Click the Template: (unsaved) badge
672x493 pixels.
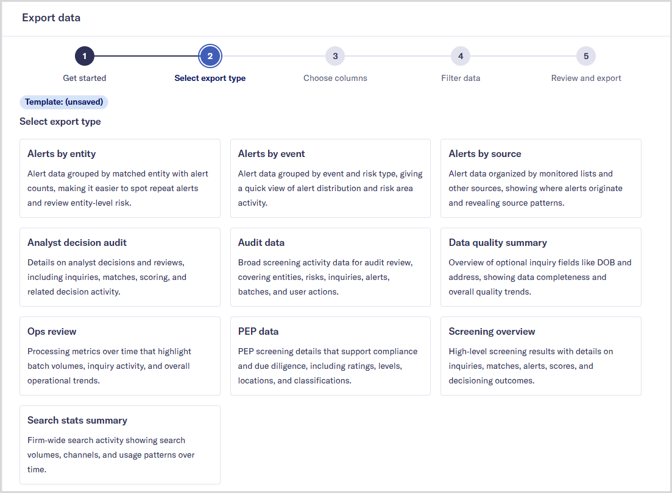pos(64,102)
